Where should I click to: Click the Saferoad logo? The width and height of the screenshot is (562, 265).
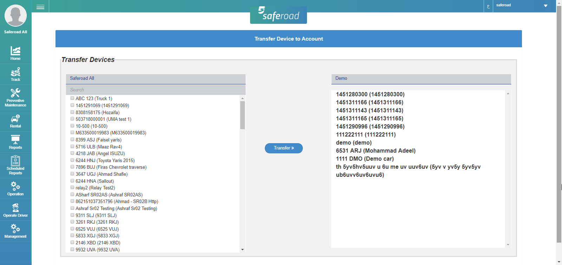pos(279,15)
